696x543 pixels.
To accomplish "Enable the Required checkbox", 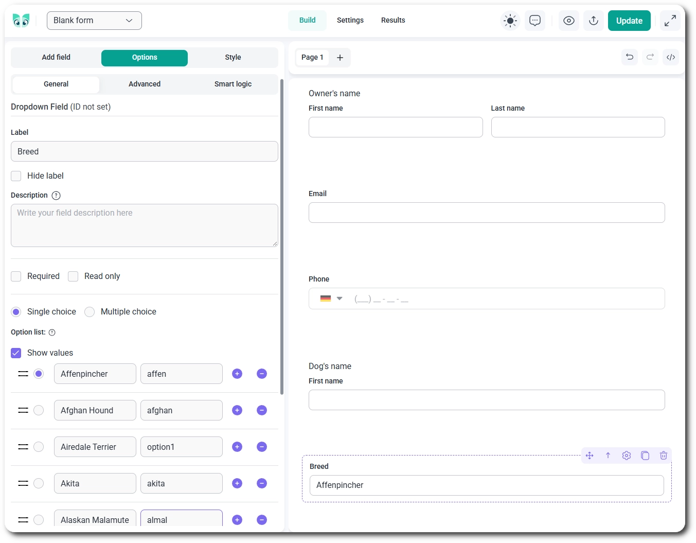I will point(16,276).
